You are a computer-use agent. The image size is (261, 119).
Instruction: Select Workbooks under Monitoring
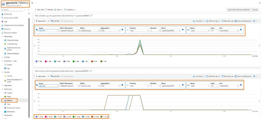[x=11, y=112]
